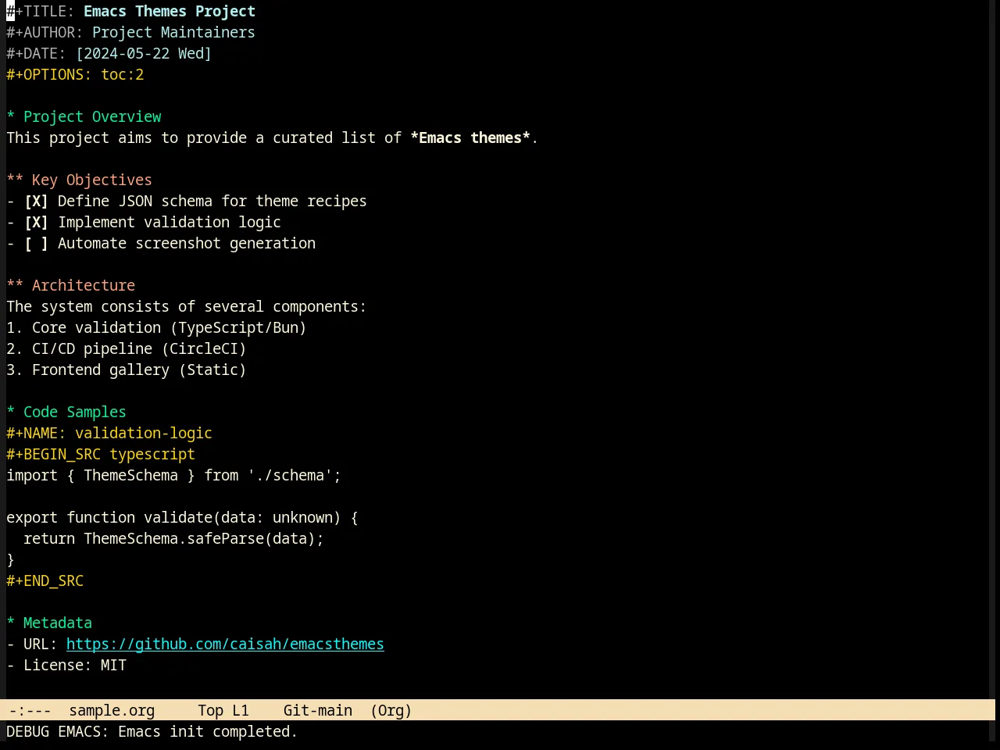Place cursor on 'Emacs Themes Project' title
Image resolution: width=1000 pixels, height=750 pixels.
(x=170, y=11)
